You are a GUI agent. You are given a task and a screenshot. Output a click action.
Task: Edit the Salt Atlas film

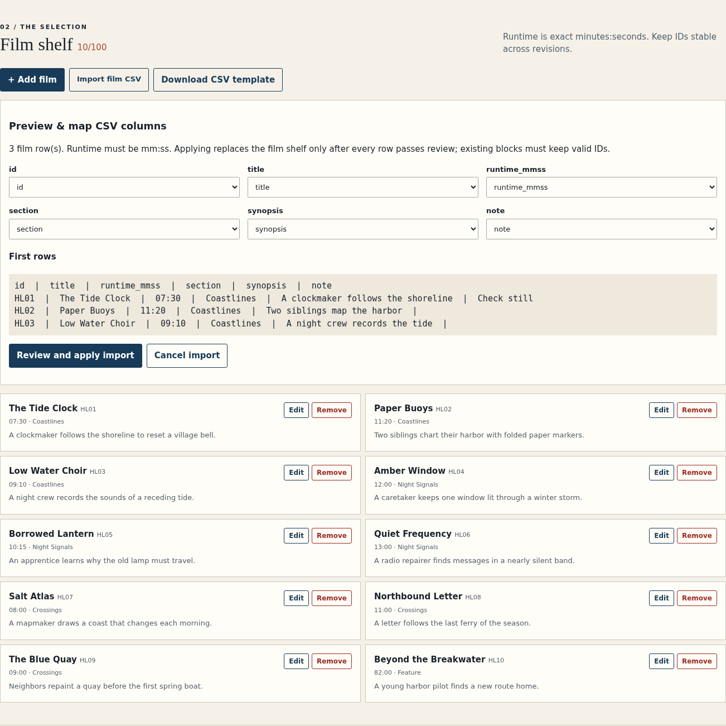pyautogui.click(x=296, y=598)
